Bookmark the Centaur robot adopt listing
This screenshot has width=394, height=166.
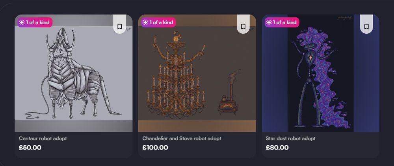click(119, 27)
